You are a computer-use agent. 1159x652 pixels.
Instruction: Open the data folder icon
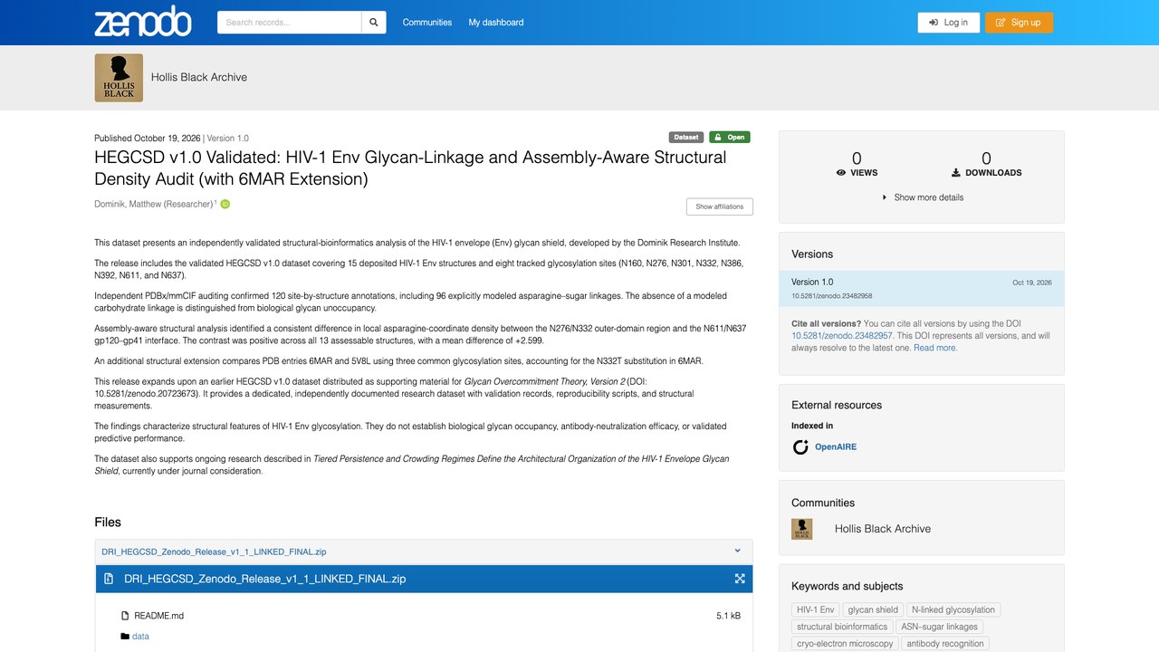pos(125,637)
